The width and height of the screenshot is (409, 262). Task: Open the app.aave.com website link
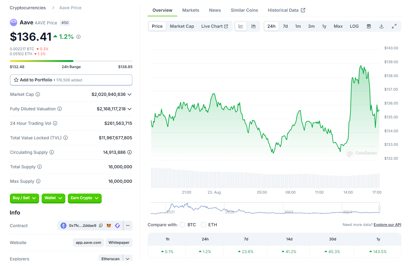pos(88,243)
